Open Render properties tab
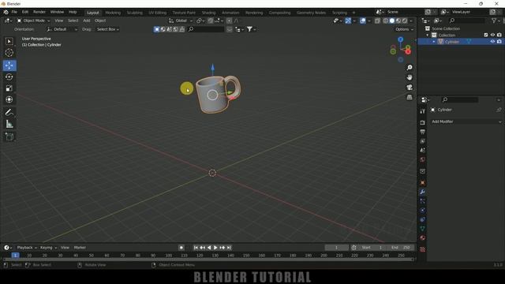The image size is (505, 284). 423,123
